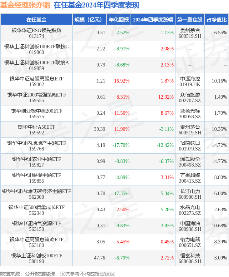Click the 基金经理张亦驰 title text
The height and width of the screenshot is (277, 229).
[25, 5]
